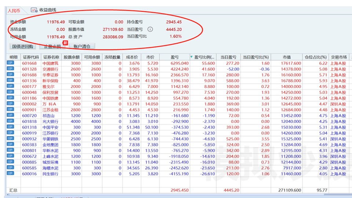Select stock name 新华保险
Image resolution: width=352 pixels, height=198 pixels.
51,81
